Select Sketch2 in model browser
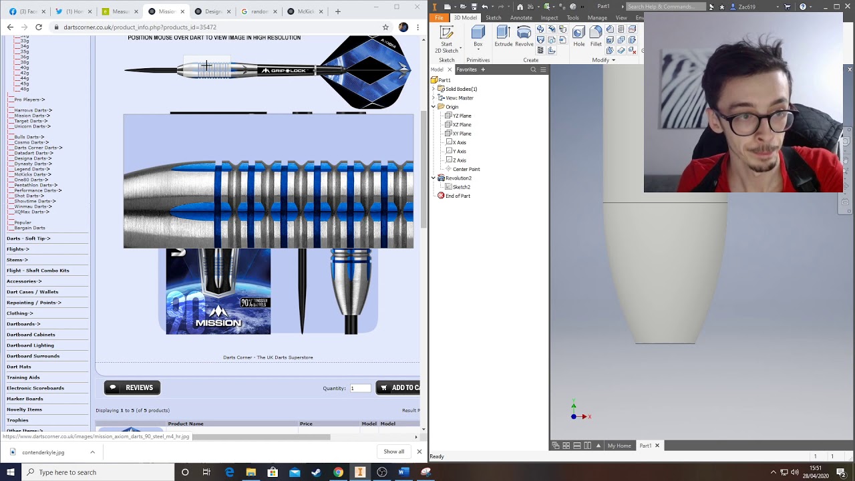The height and width of the screenshot is (481, 855). click(458, 187)
